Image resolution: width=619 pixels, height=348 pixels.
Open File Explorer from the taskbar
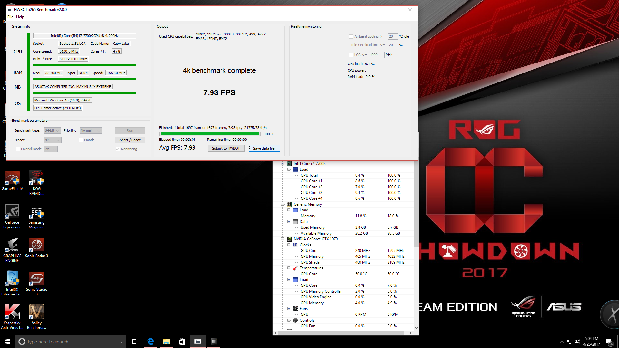point(166,342)
